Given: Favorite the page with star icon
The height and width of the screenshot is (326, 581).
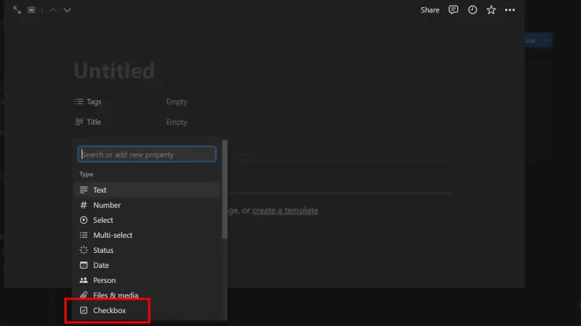Looking at the screenshot, I should pos(491,10).
